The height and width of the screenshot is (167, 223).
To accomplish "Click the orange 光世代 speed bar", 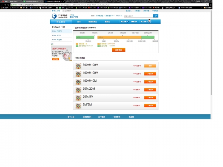I will tap(119, 37).
